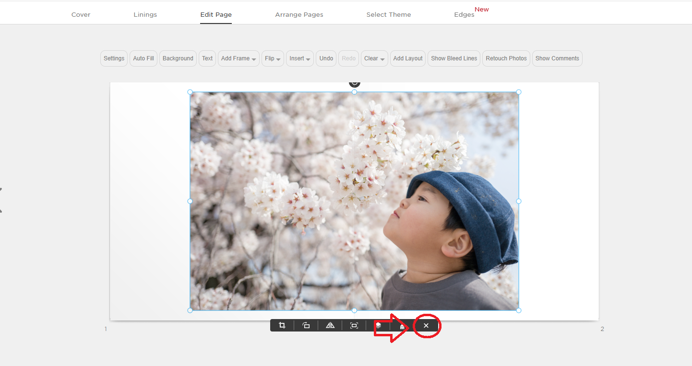The image size is (692, 366).
Task: Open Retouch Photos
Action: tap(506, 58)
